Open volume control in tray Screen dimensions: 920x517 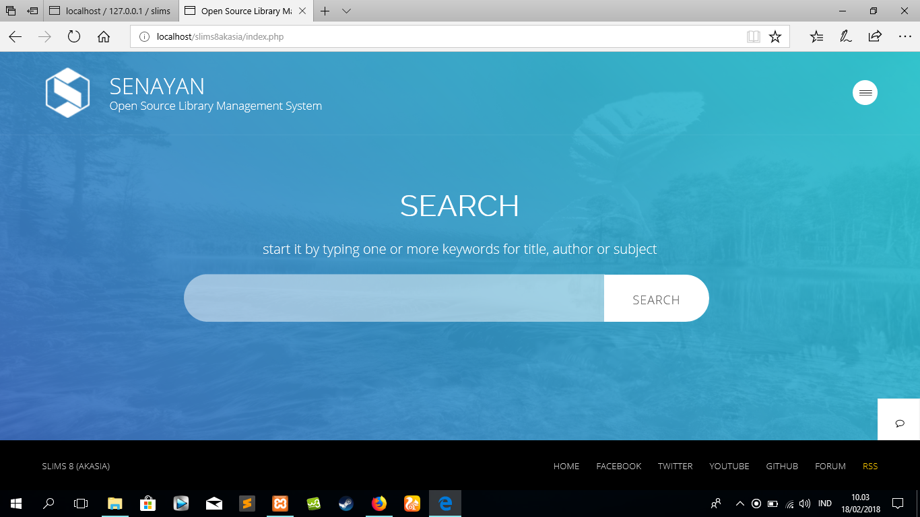[x=806, y=504]
